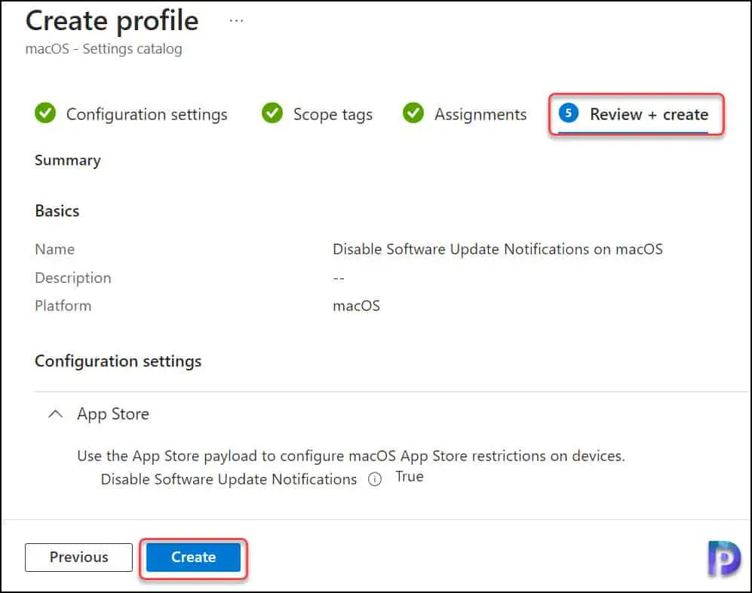This screenshot has height=593, width=752.
Task: Click the Summary heading
Action: [x=68, y=160]
